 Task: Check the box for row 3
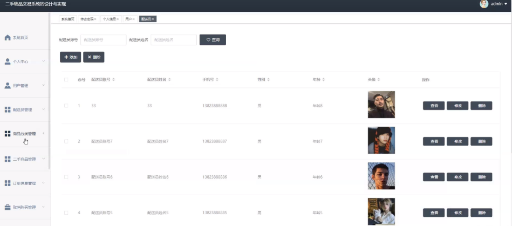[x=66, y=177]
